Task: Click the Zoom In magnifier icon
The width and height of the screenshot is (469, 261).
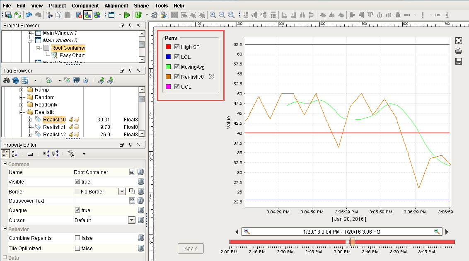Action: click(x=213, y=15)
